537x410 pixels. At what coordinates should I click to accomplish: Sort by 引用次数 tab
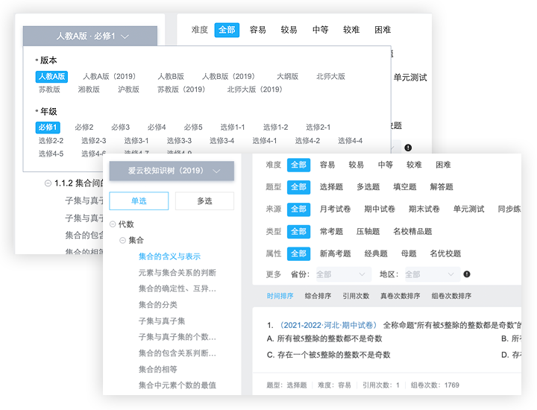[x=357, y=296]
